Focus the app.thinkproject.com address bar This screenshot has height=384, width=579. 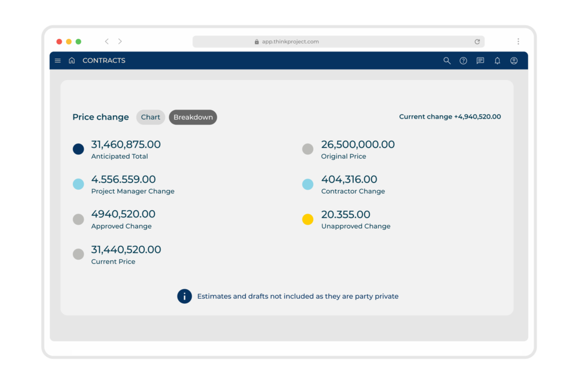(x=338, y=42)
